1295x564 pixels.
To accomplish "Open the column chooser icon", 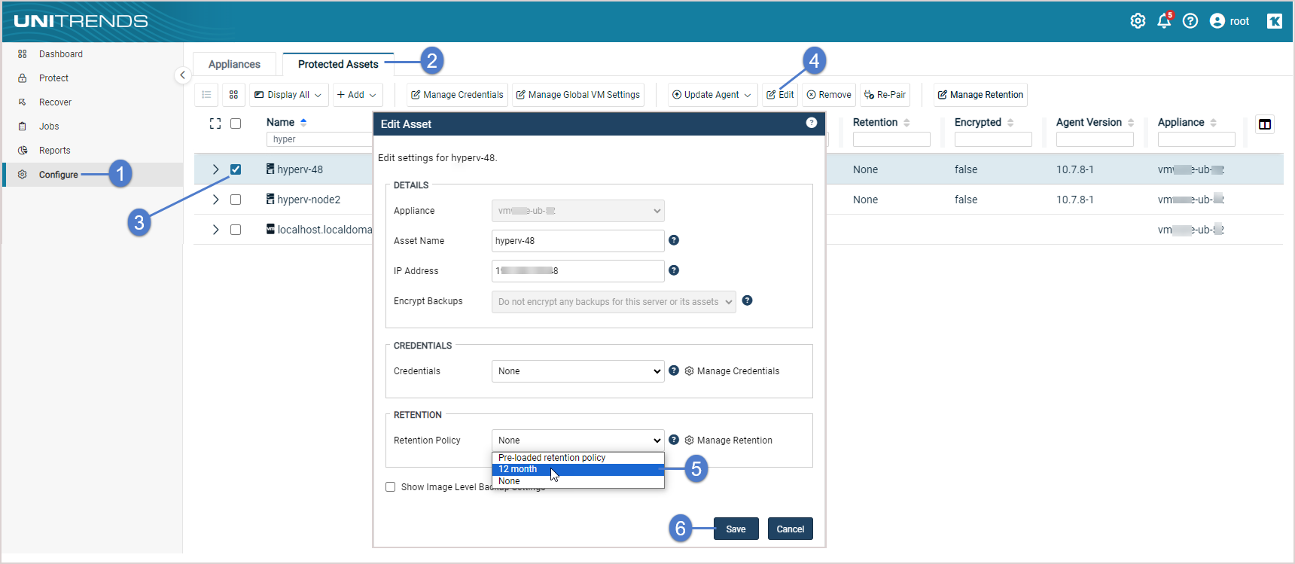I will coord(1265,124).
